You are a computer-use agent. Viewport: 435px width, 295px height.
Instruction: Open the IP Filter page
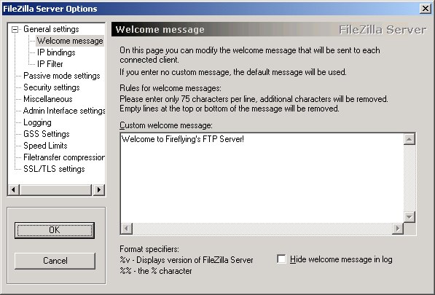click(x=50, y=64)
